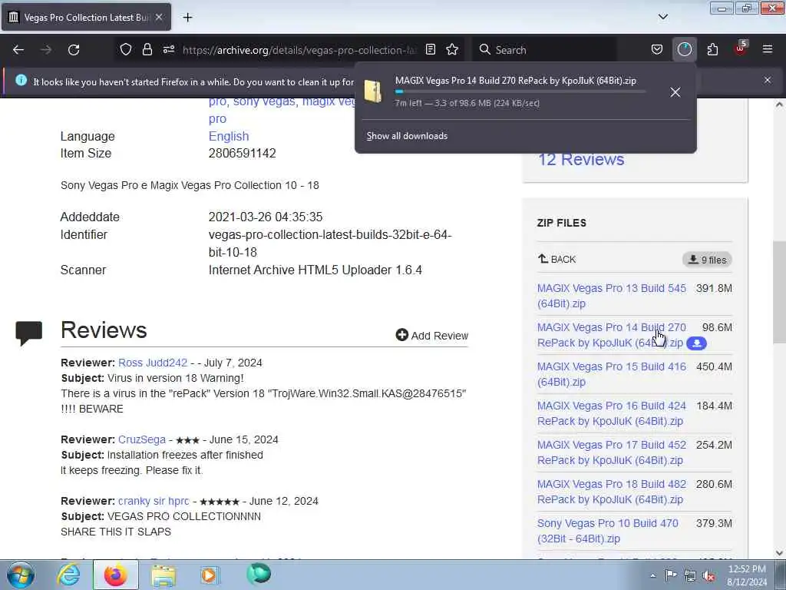Viewport: 786px width, 590px height.
Task: Click the 9 files download button
Action: pyautogui.click(x=707, y=260)
